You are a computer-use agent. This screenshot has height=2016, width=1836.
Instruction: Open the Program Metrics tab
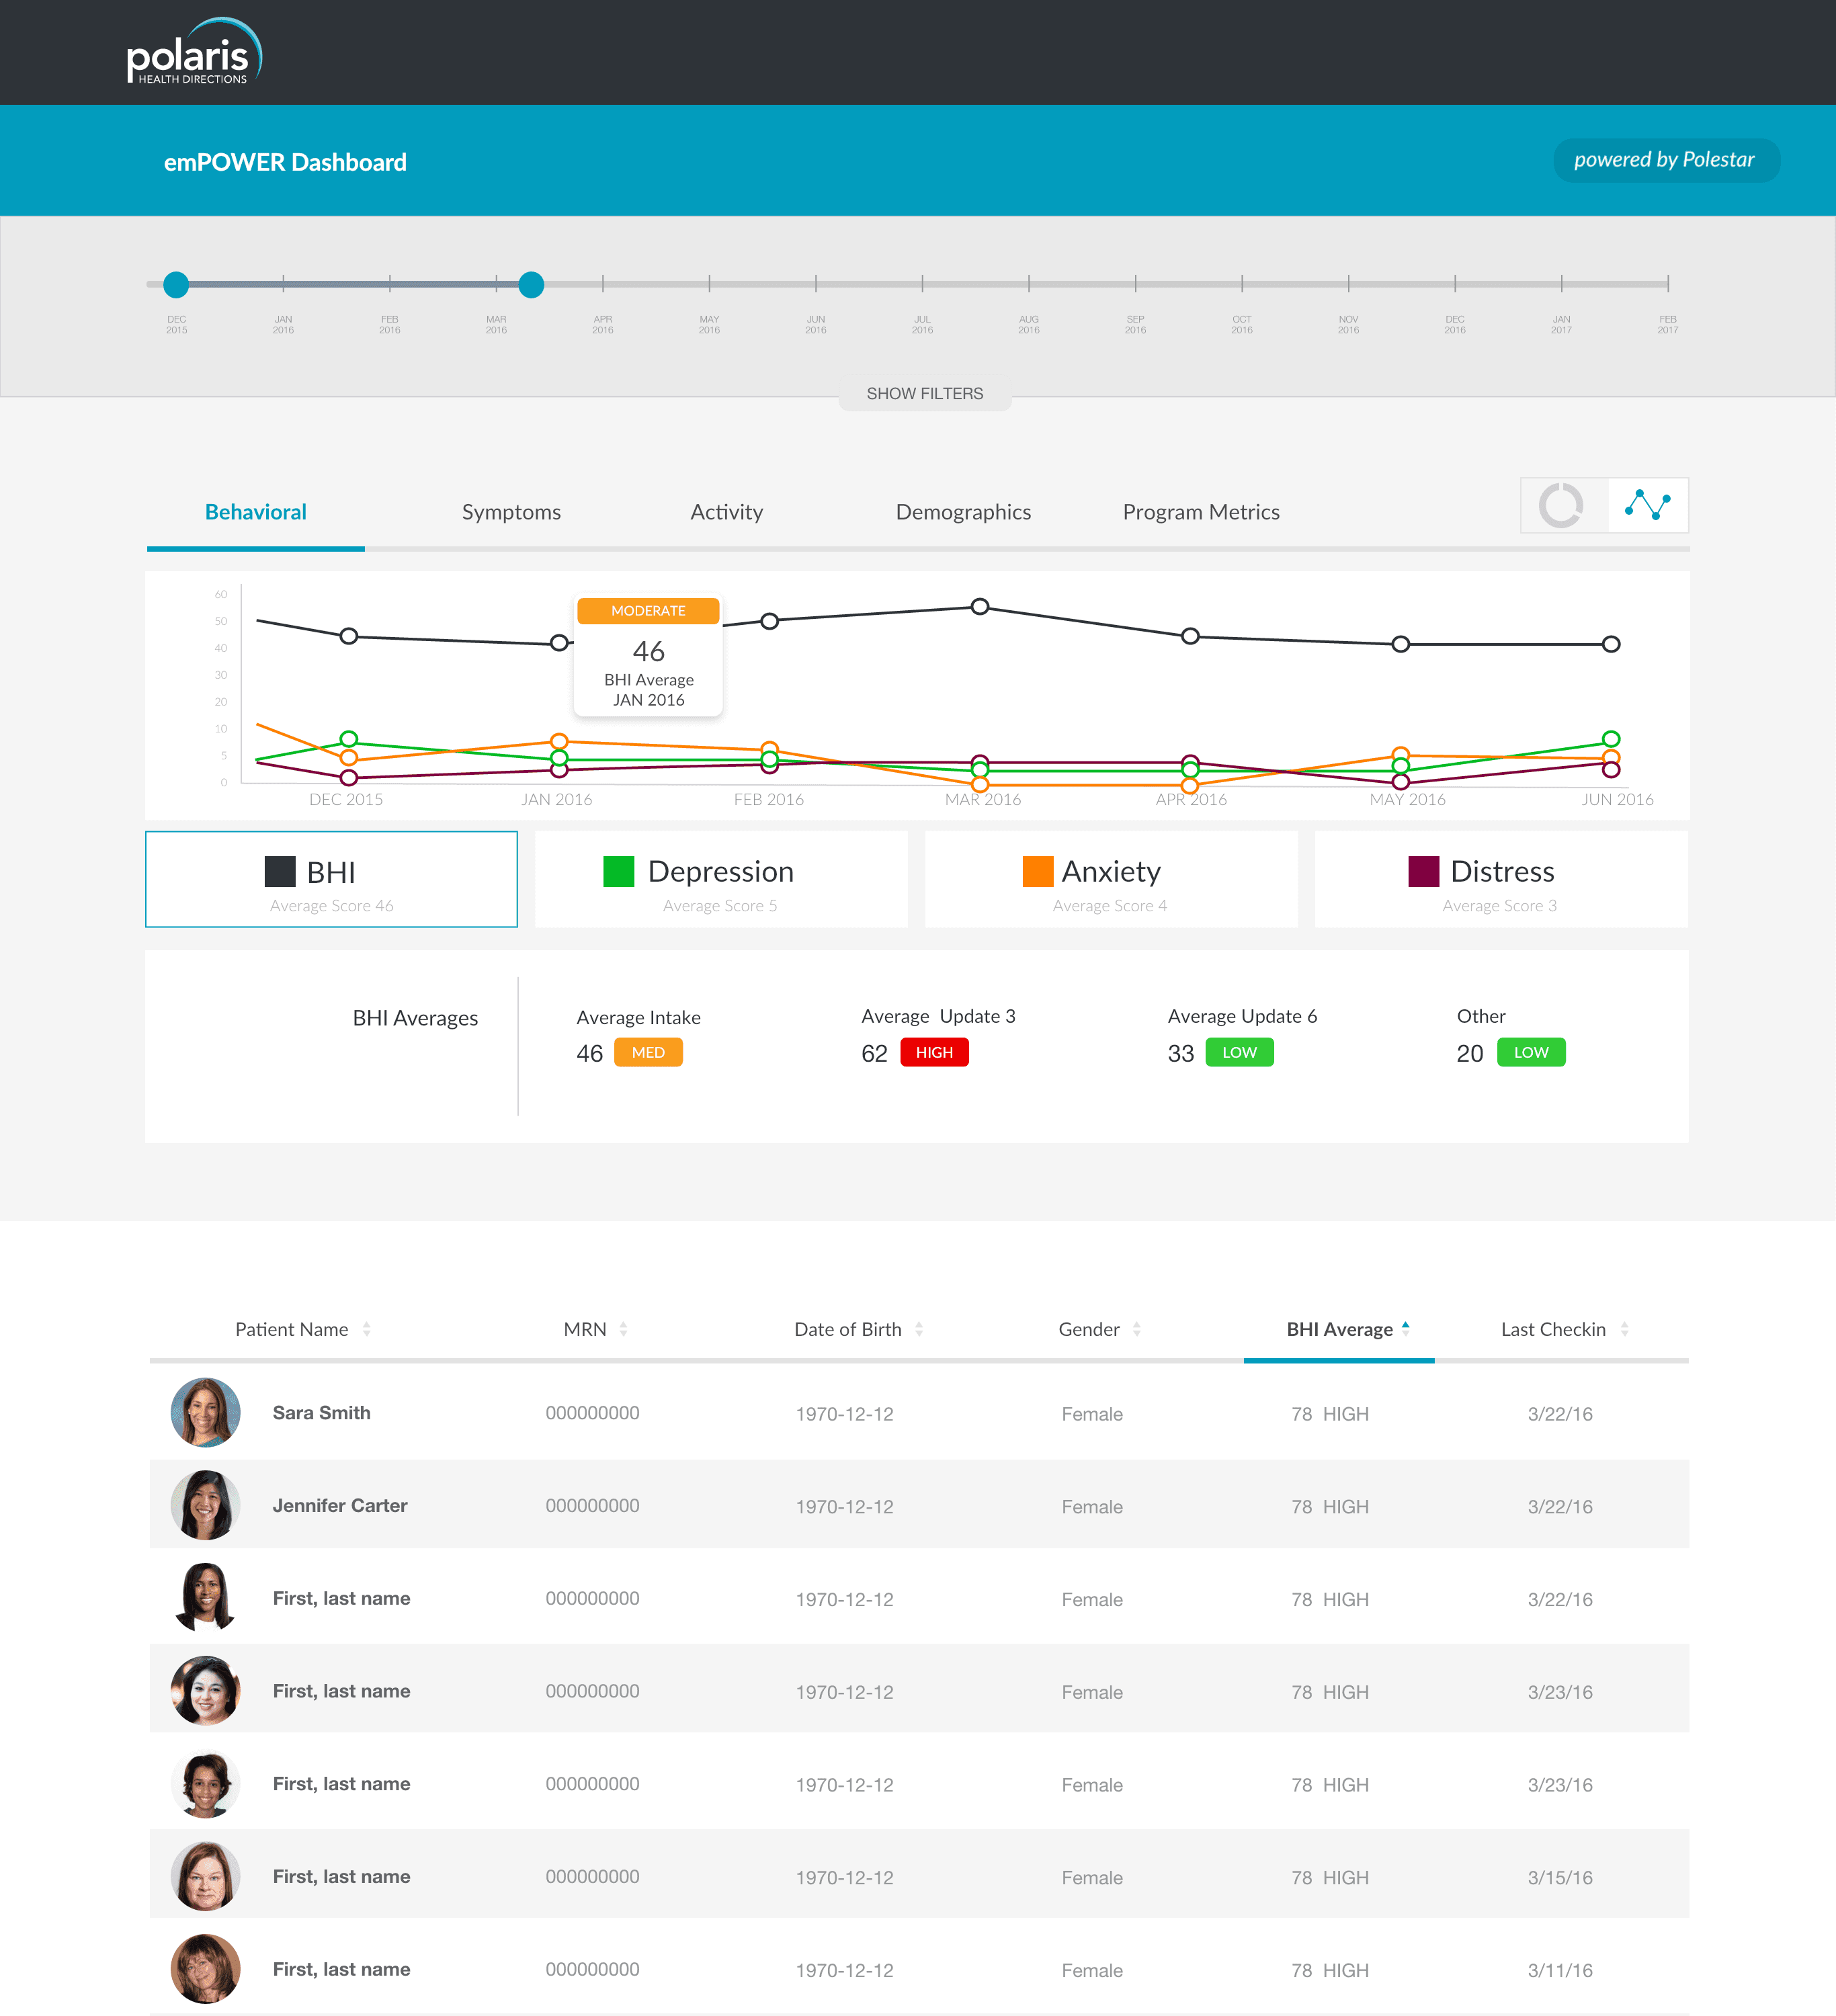[1200, 512]
